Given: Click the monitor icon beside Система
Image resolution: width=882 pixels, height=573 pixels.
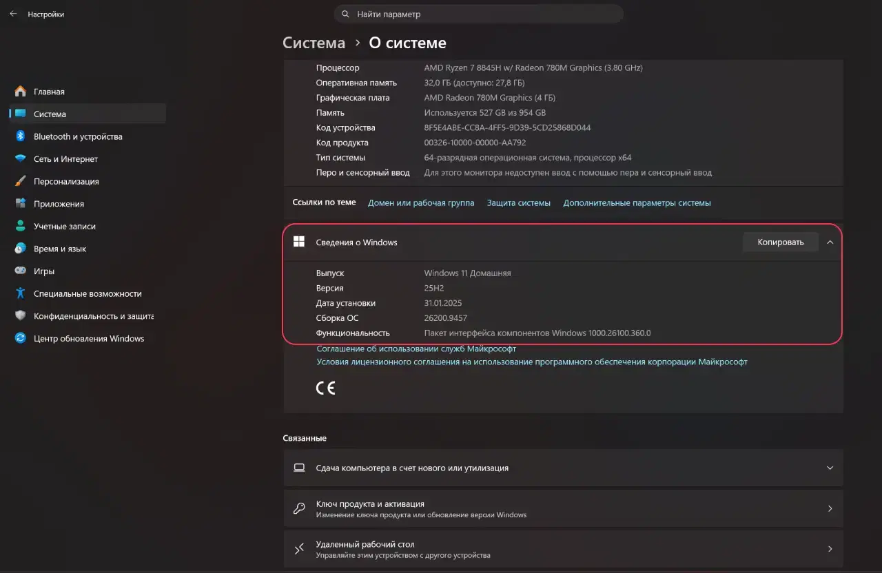Looking at the screenshot, I should coord(21,114).
